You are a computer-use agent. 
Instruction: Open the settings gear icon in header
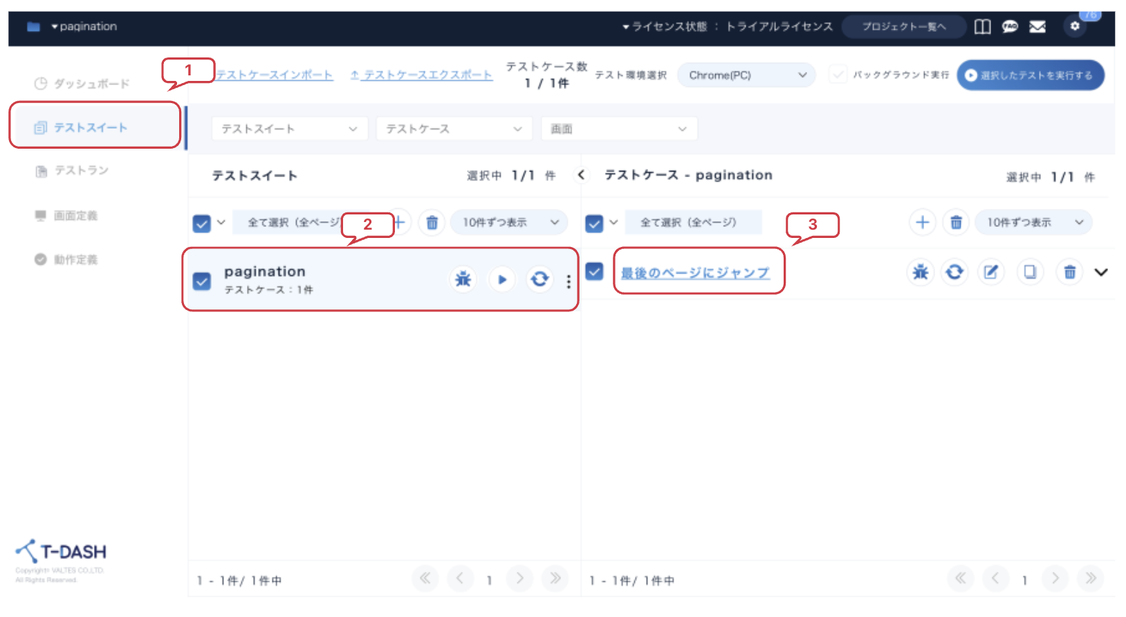(1075, 26)
